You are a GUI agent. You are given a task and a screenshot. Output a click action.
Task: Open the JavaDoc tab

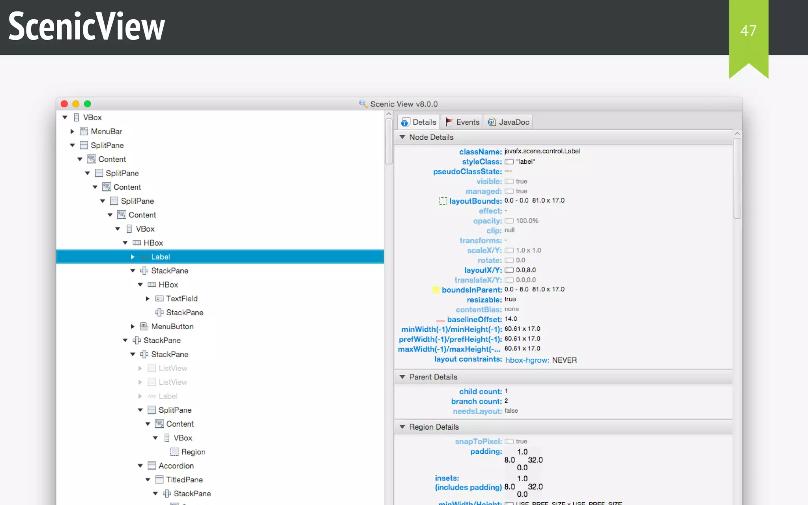509,122
